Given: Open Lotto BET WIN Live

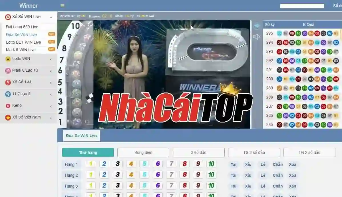Looking at the screenshot, I should point(23,42).
